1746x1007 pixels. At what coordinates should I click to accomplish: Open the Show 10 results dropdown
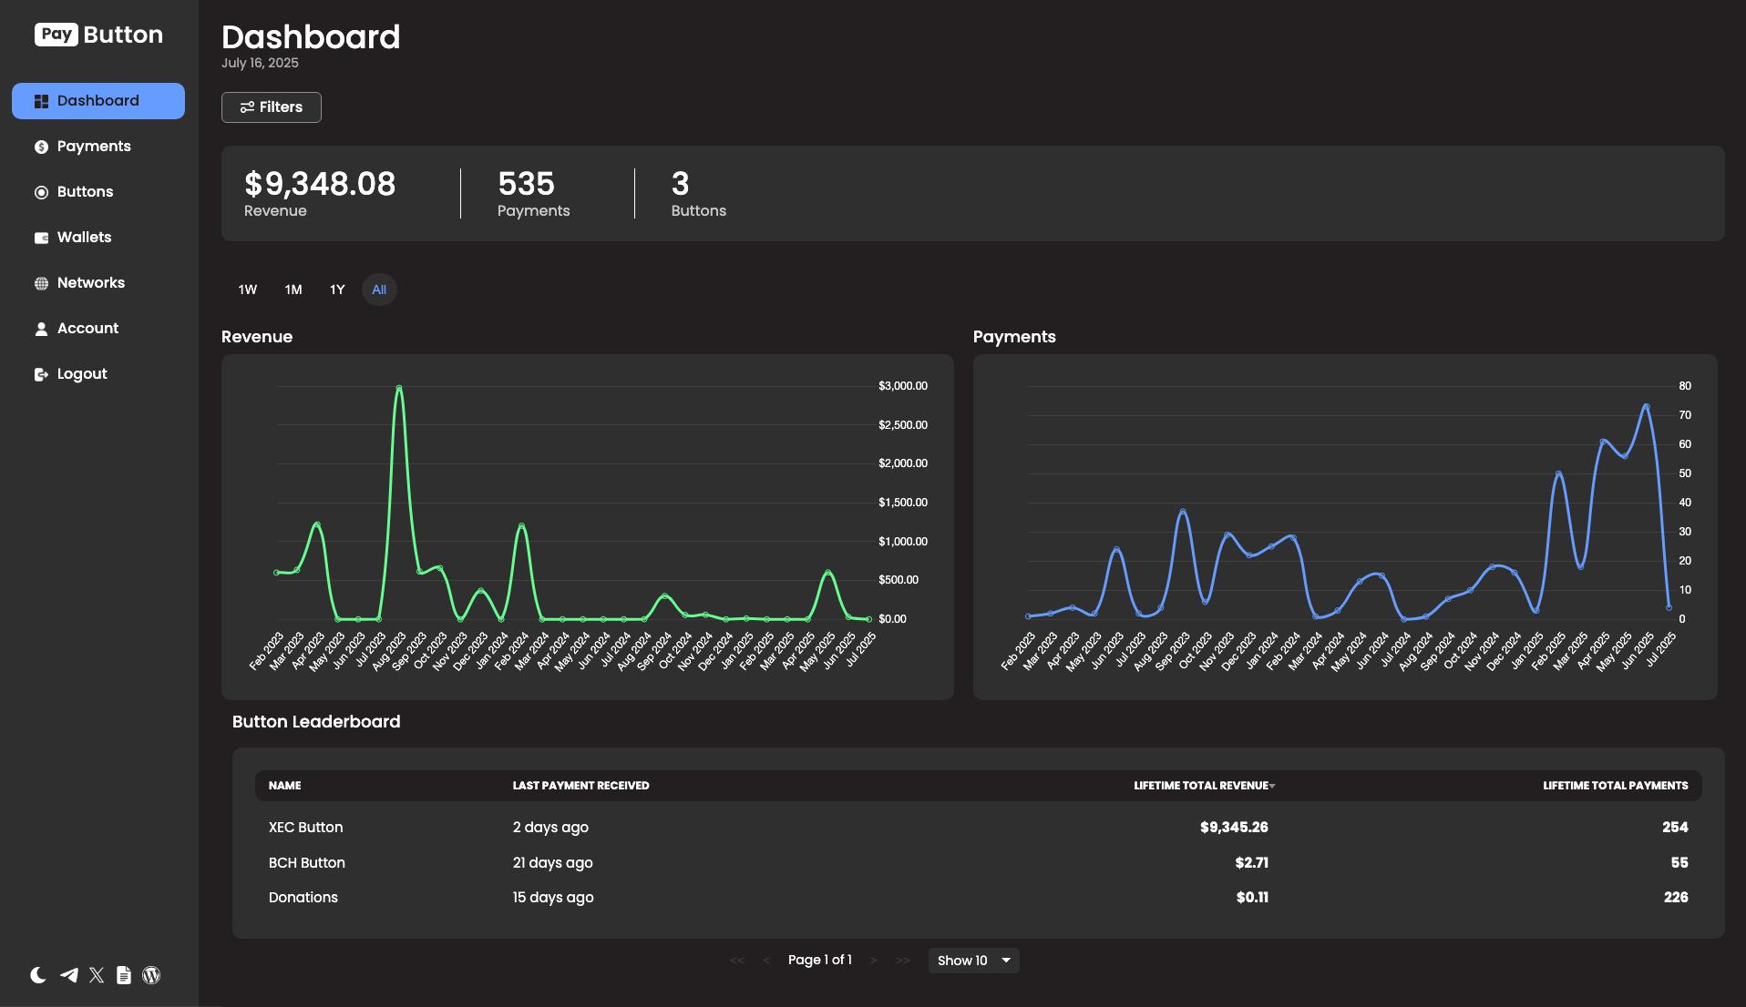972,960
